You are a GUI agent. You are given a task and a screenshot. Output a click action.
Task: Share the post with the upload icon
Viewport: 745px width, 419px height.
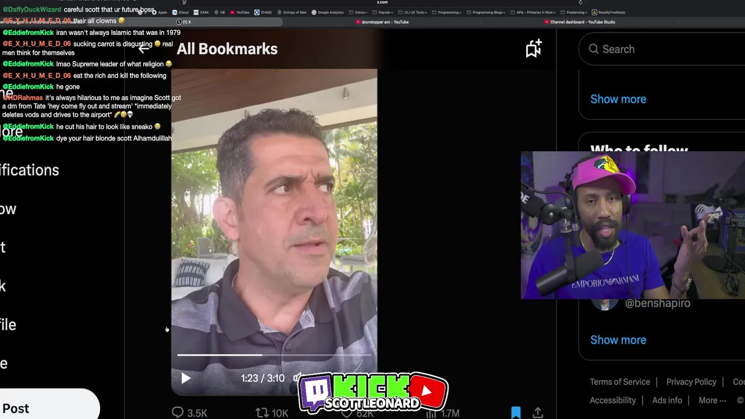[x=538, y=413]
